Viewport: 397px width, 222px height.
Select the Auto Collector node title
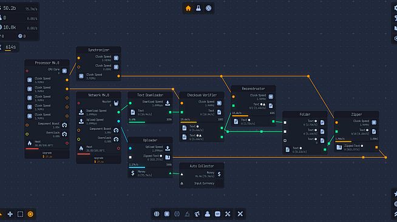[x=202, y=166]
